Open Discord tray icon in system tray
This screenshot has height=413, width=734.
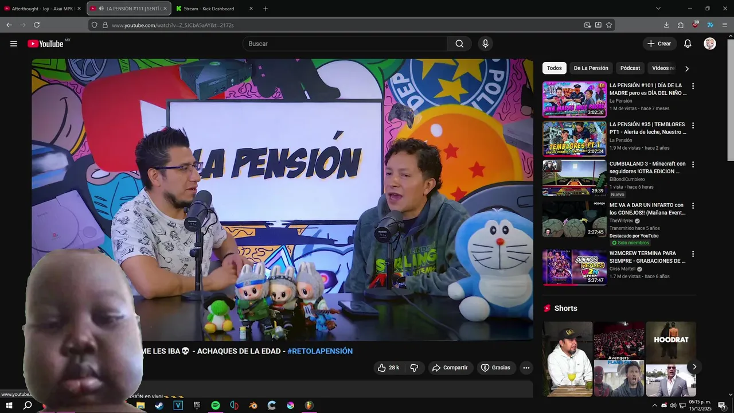664,405
